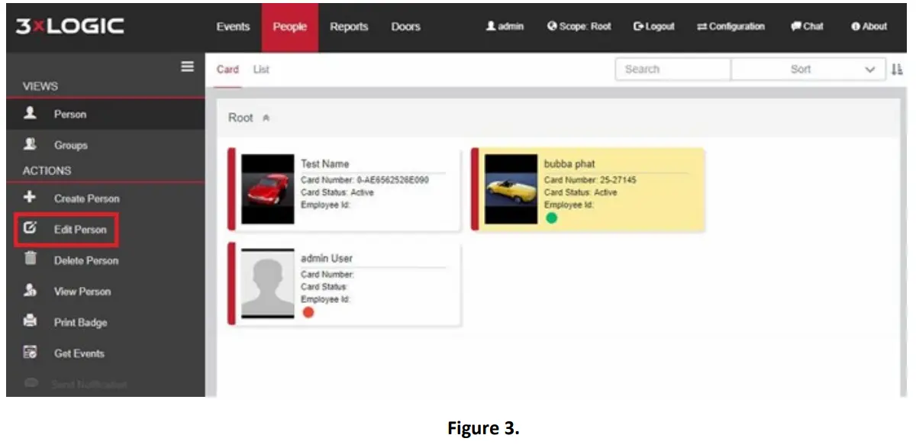
Task: Toggle the sidebar with the hamburger icon
Action: (x=185, y=66)
